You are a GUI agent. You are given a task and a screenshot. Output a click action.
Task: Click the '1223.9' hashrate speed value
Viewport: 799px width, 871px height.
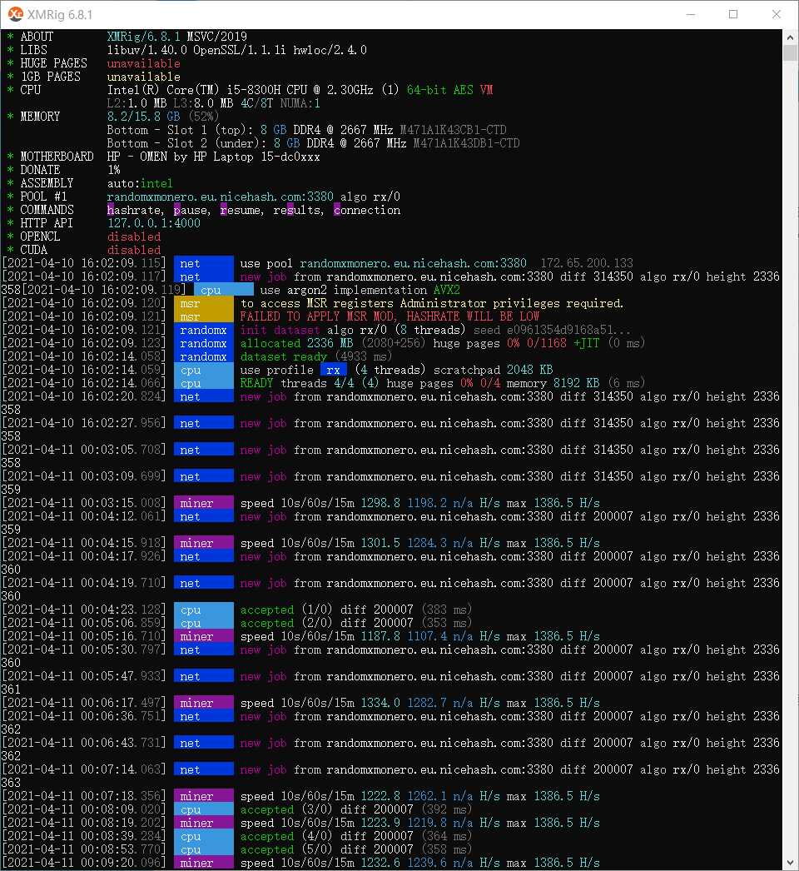(380, 824)
